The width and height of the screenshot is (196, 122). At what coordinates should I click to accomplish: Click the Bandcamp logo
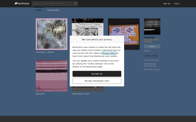tap(22, 4)
